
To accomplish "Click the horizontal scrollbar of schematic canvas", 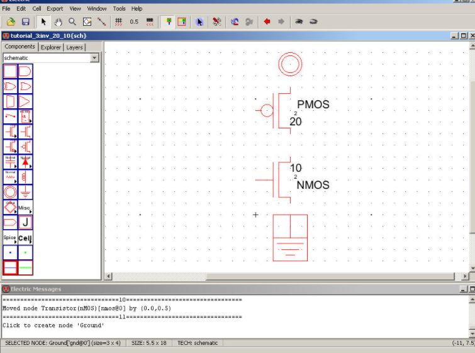I will point(283,276).
